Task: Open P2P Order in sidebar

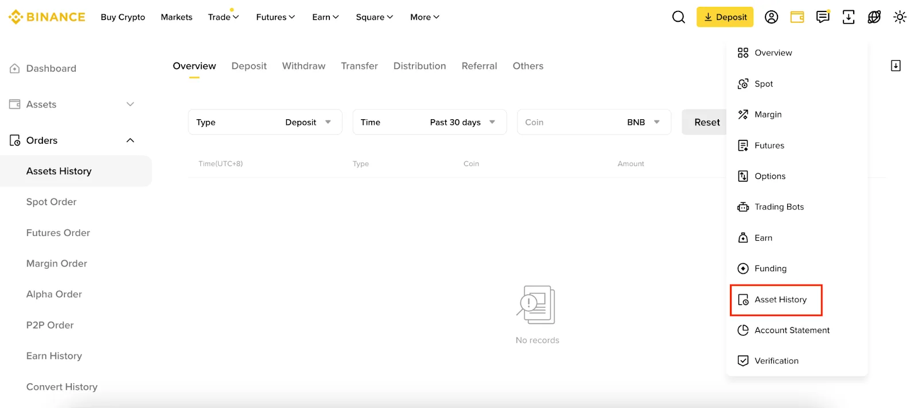Action: coord(50,325)
